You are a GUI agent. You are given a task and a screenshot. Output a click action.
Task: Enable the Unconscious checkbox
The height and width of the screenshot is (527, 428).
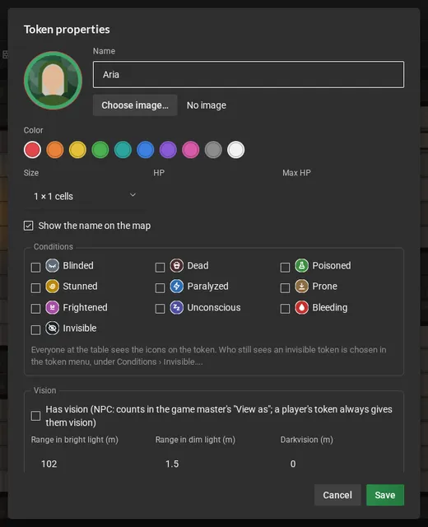pyautogui.click(x=160, y=309)
